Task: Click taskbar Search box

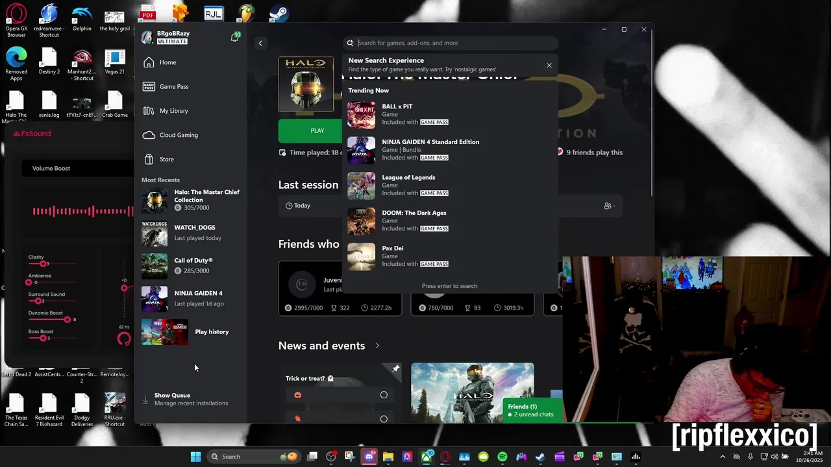Action: click(x=254, y=457)
